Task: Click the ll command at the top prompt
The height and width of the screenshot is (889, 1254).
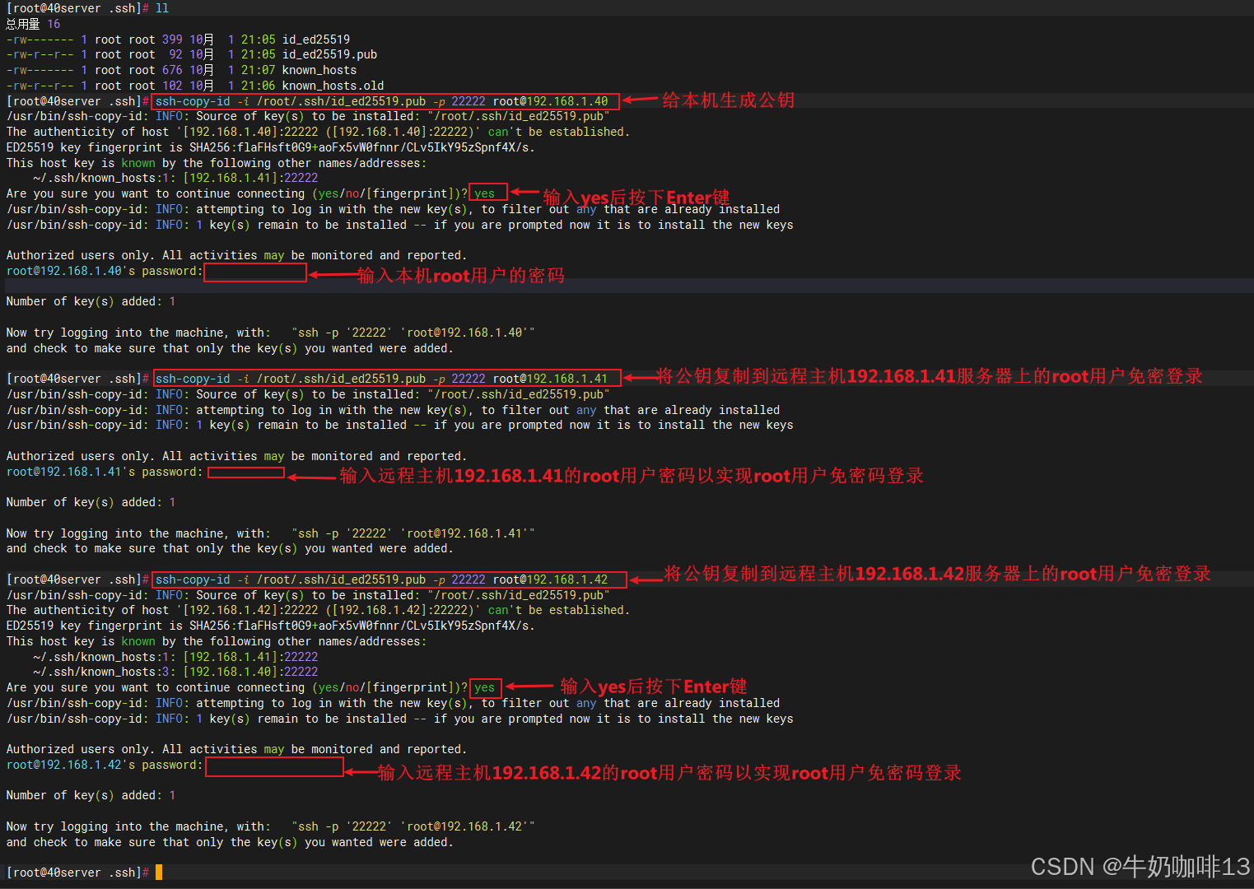Action: tap(161, 8)
